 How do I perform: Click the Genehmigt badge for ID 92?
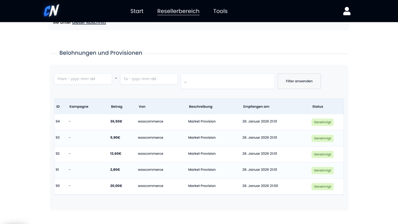click(x=322, y=154)
